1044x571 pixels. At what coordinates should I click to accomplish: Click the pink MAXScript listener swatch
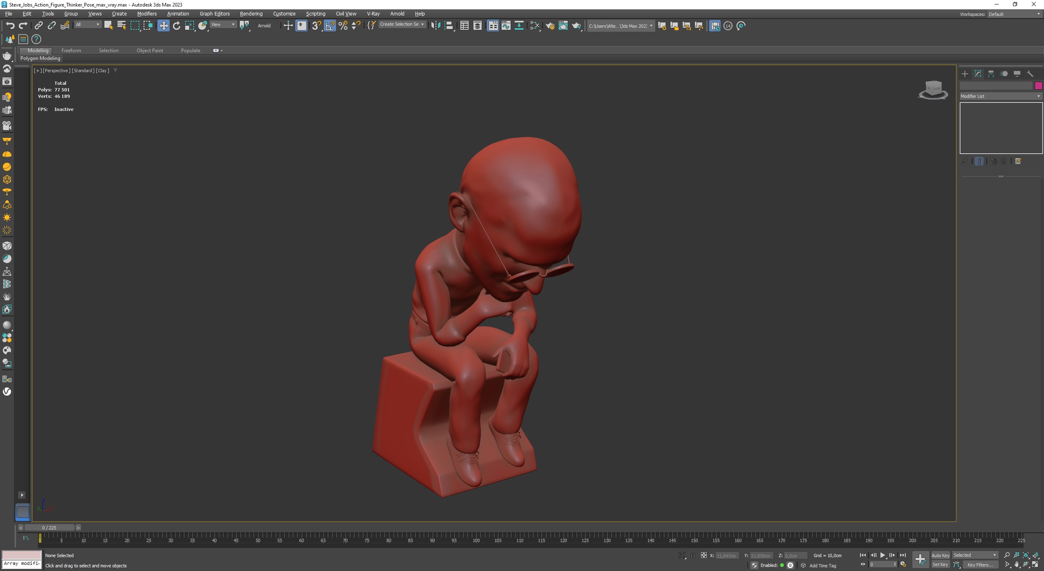tap(22, 555)
